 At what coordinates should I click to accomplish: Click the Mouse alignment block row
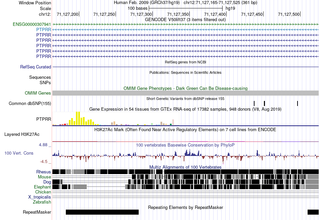pyautogui.click(x=185, y=177)
